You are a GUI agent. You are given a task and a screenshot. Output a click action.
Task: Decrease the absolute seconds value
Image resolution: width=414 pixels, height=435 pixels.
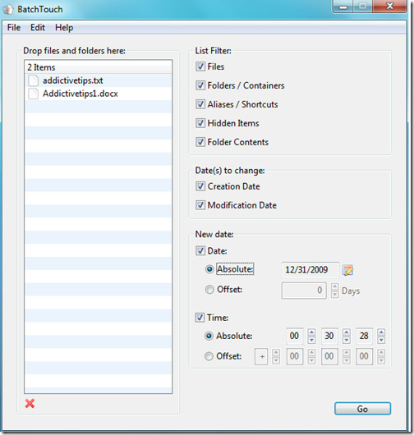(381, 340)
